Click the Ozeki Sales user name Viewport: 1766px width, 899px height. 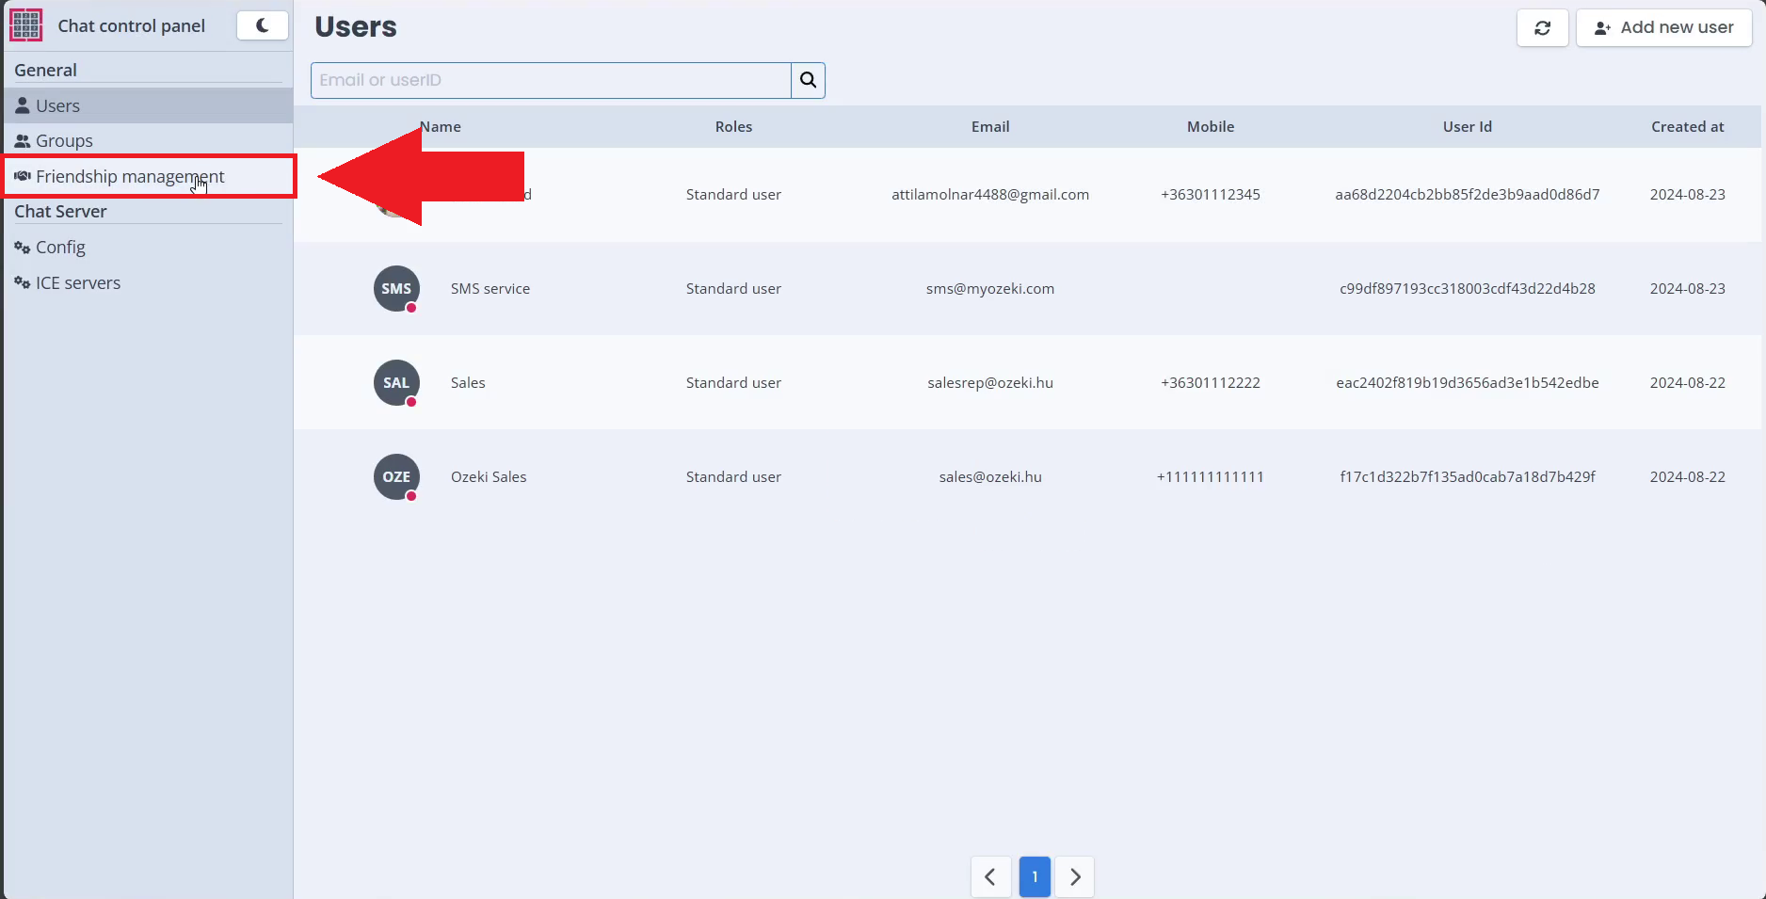489,477
